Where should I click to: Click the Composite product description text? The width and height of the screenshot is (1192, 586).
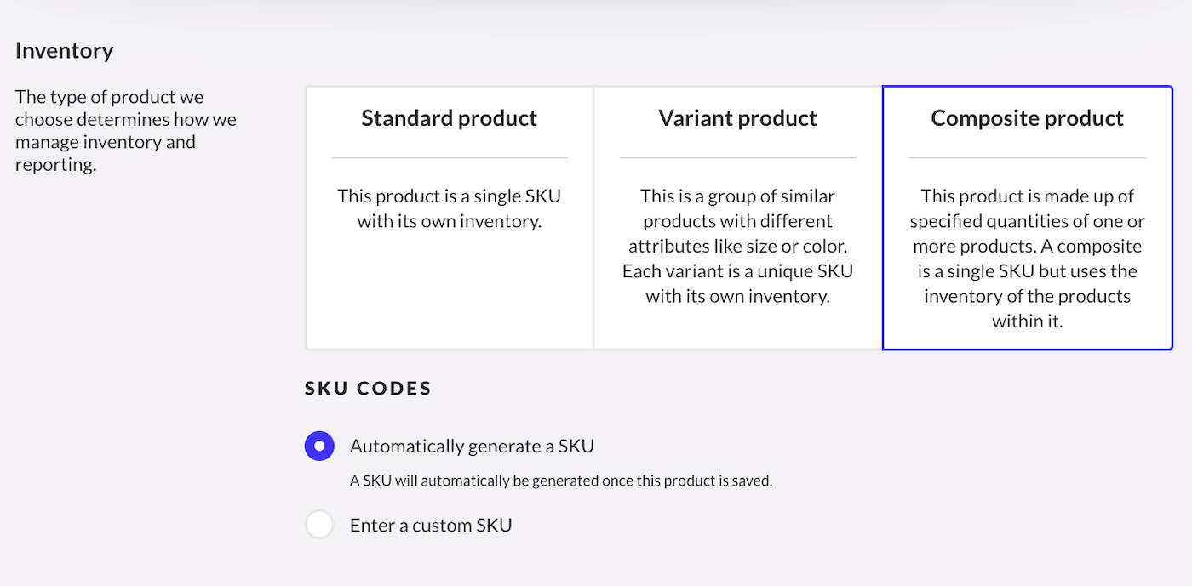1026,258
